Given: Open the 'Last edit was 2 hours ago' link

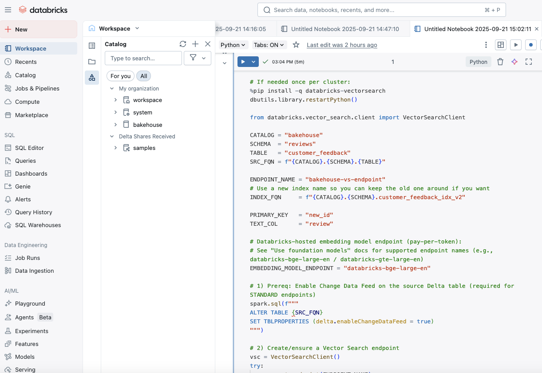Looking at the screenshot, I should click(x=342, y=45).
